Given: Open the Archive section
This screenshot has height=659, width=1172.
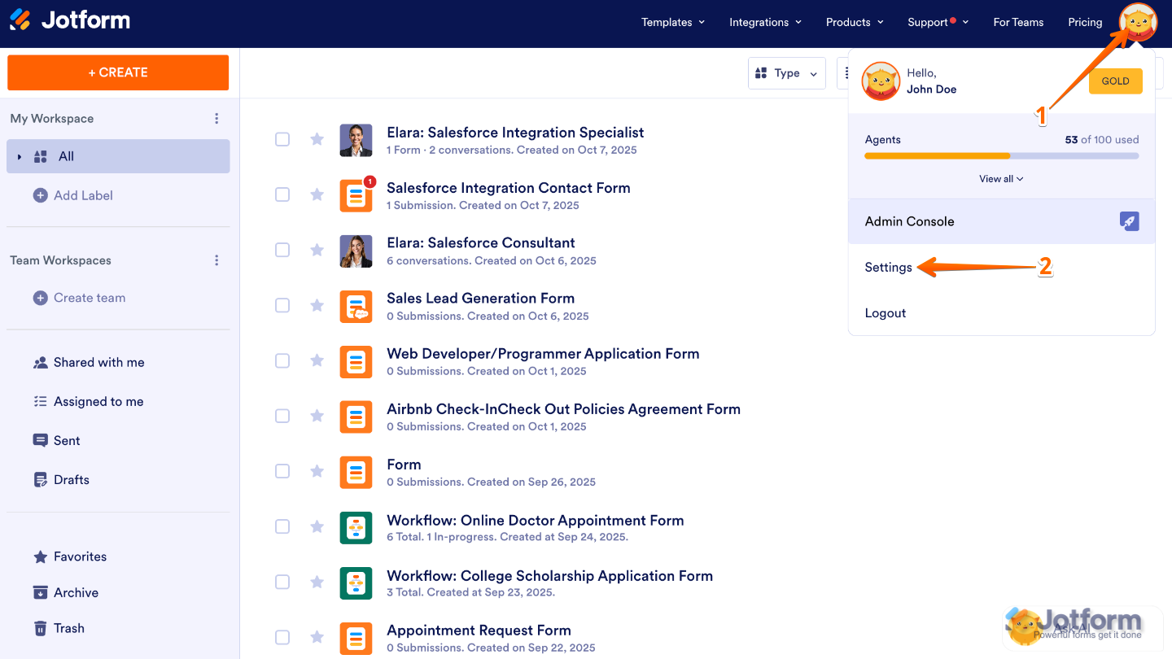Looking at the screenshot, I should (x=76, y=592).
